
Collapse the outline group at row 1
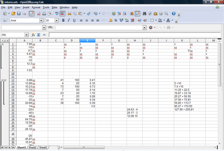2,44
